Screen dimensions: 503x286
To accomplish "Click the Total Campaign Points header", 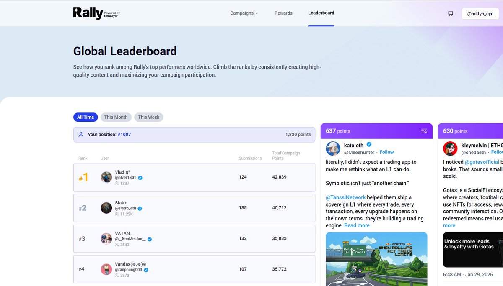I will tap(286, 156).
